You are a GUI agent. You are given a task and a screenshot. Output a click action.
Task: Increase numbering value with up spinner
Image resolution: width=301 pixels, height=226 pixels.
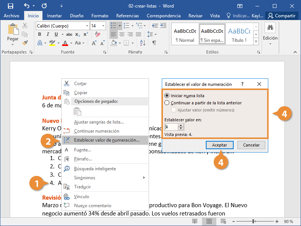[181, 125]
